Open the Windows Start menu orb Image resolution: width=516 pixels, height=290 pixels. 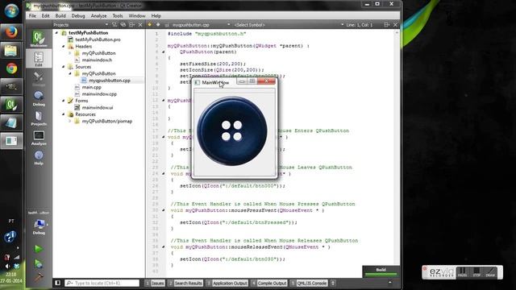click(11, 10)
